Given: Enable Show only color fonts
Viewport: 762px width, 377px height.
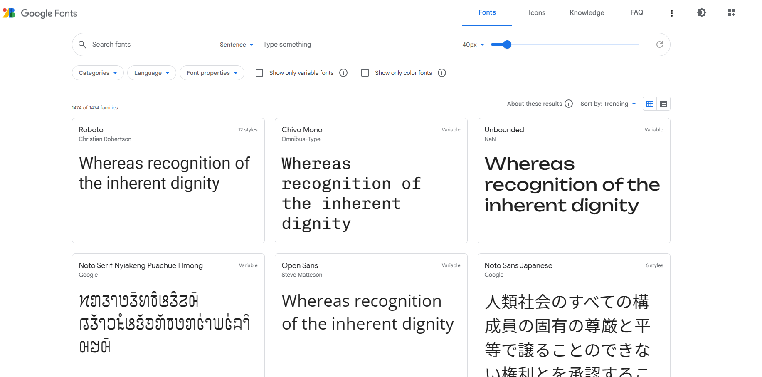Looking at the screenshot, I should 365,73.
